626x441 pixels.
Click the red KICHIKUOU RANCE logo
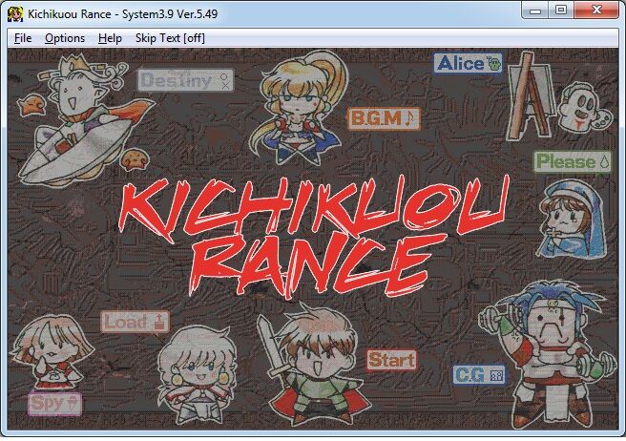click(313, 236)
